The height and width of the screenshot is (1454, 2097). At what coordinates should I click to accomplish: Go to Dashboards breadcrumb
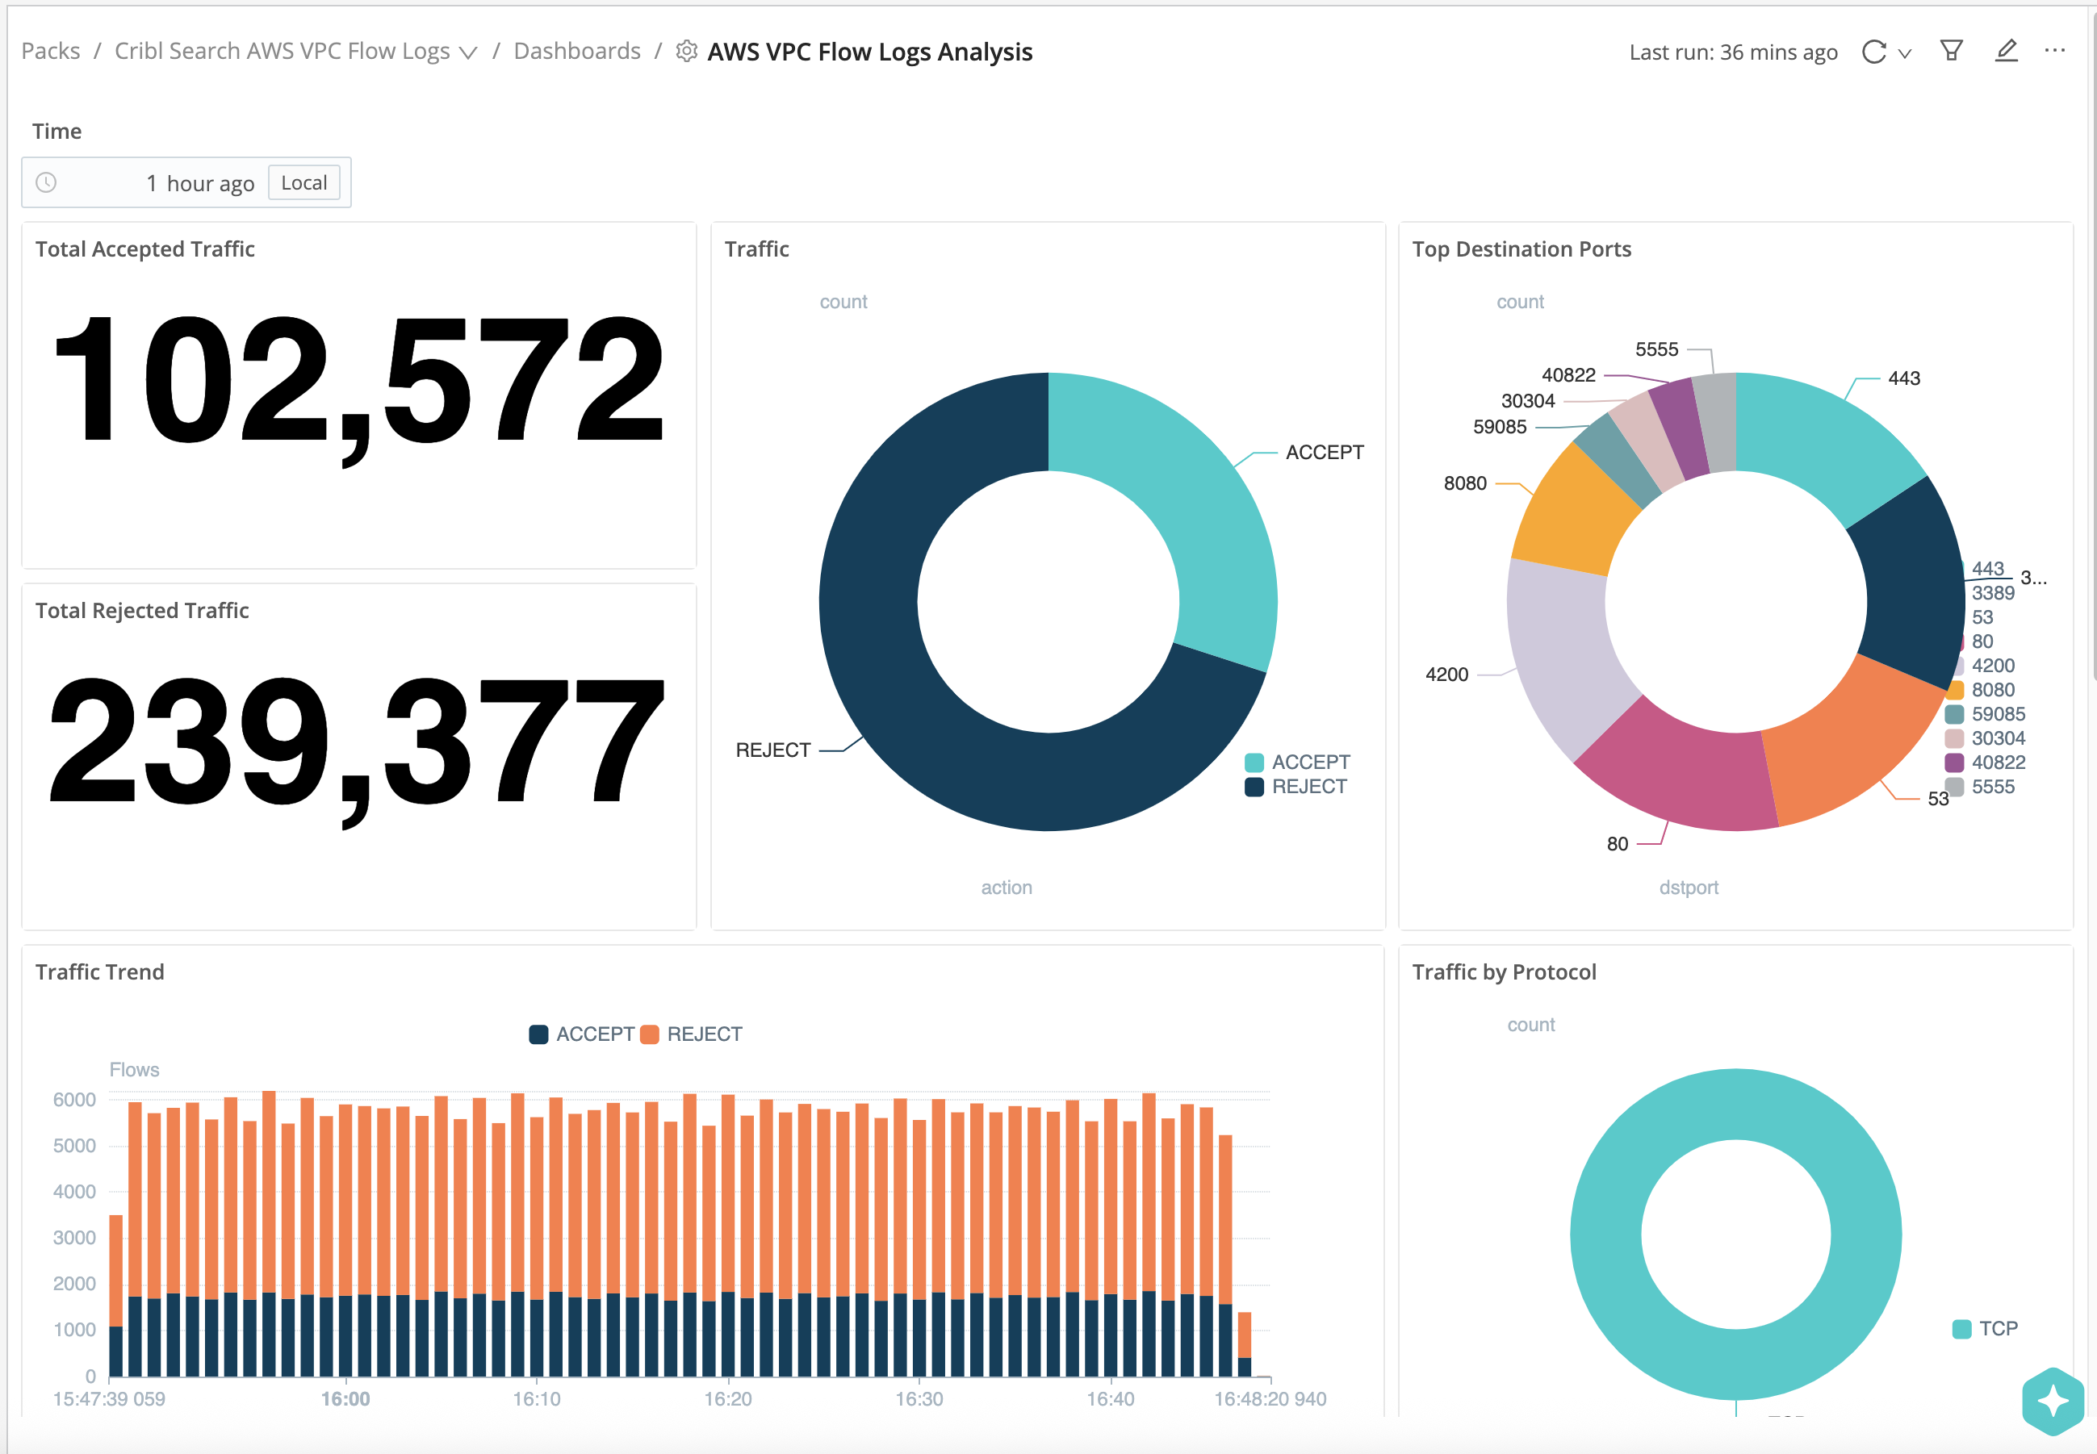click(577, 51)
